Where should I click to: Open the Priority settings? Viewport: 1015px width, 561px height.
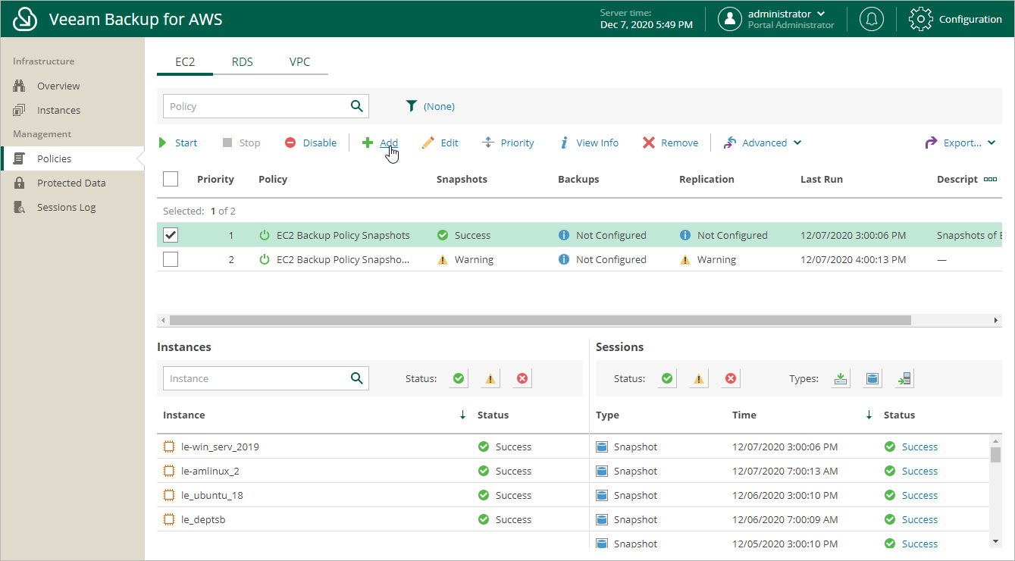pyautogui.click(x=509, y=143)
